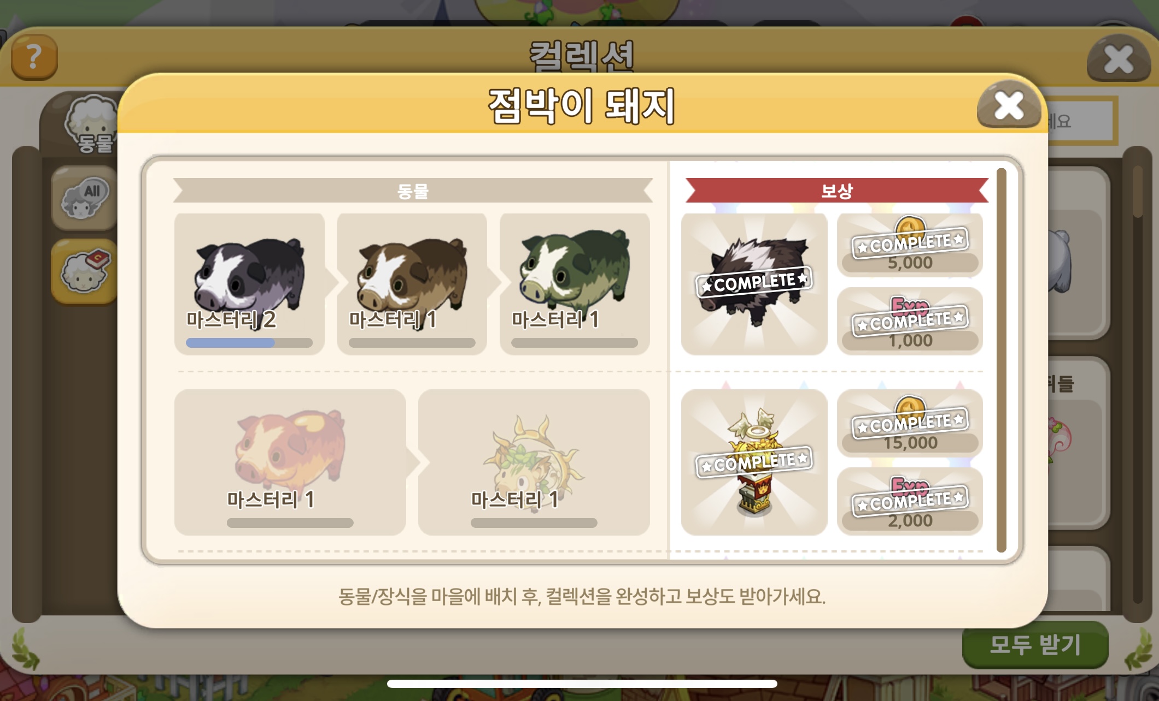Tap the green spotted pig card

coord(575,284)
